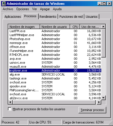This screenshot has width=113, height=126.
Task: Sort by Nombre de imagen column header
Action: tap(24, 27)
